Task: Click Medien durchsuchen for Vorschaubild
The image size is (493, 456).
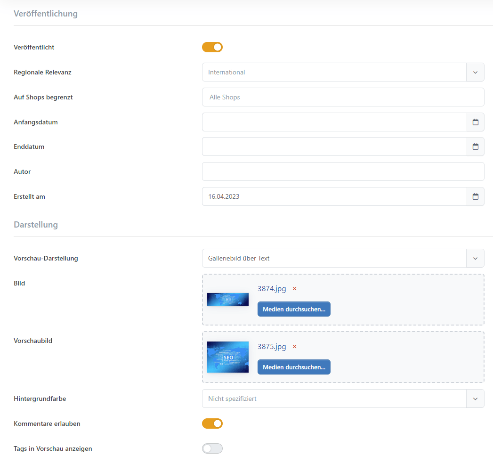Action: 294,367
